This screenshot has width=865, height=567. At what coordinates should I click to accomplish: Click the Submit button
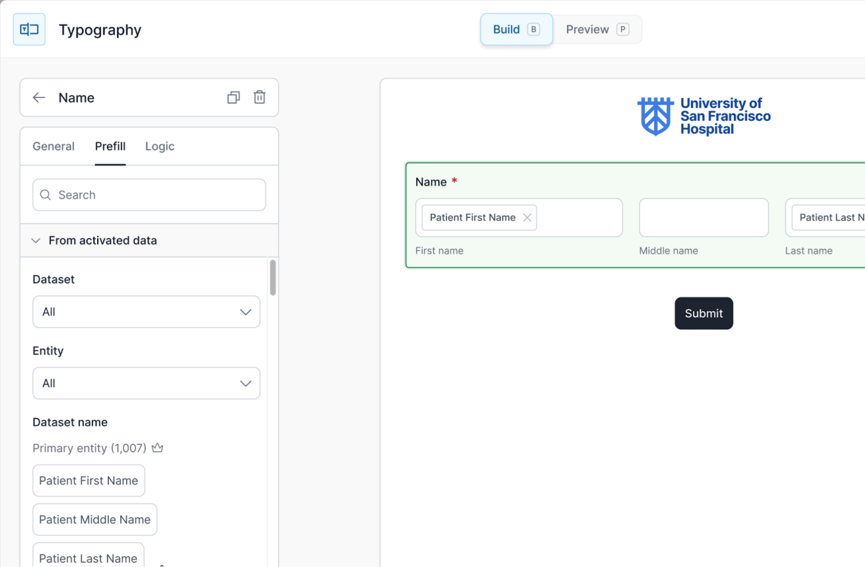703,313
